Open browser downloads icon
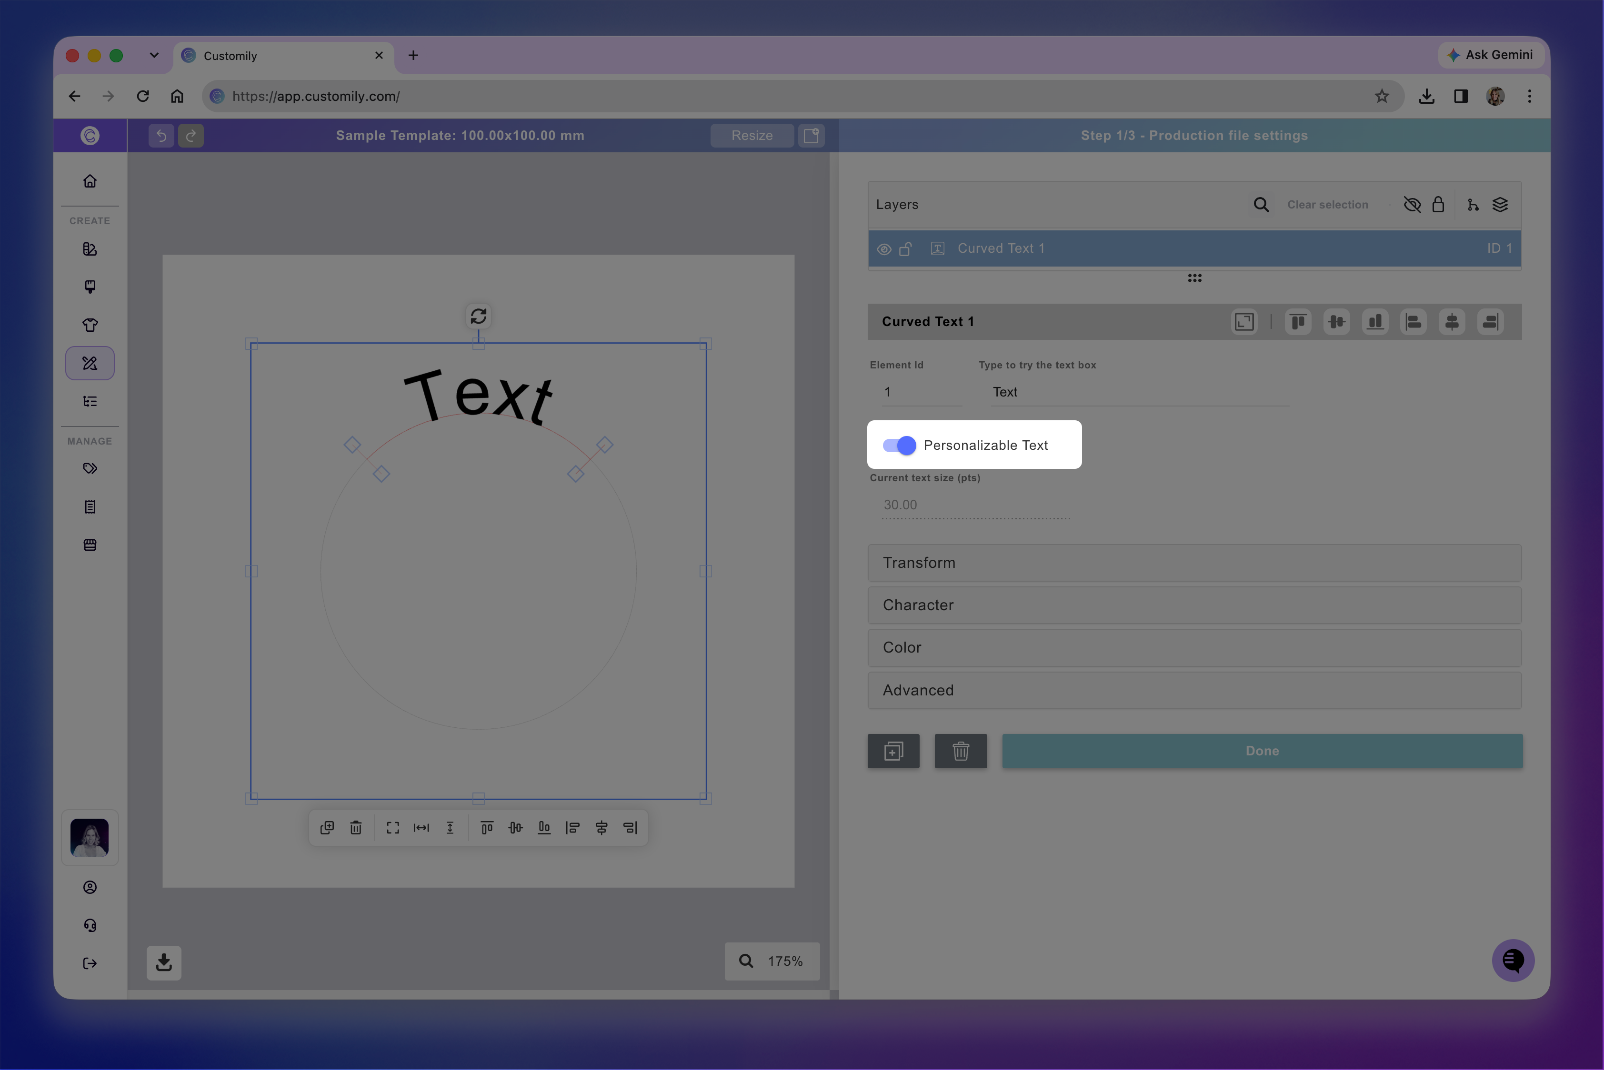 [x=1426, y=96]
